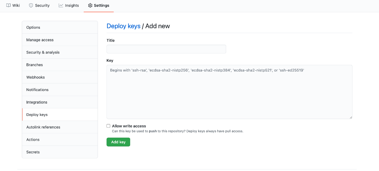Click the Insights graph icon

pos(61,5)
